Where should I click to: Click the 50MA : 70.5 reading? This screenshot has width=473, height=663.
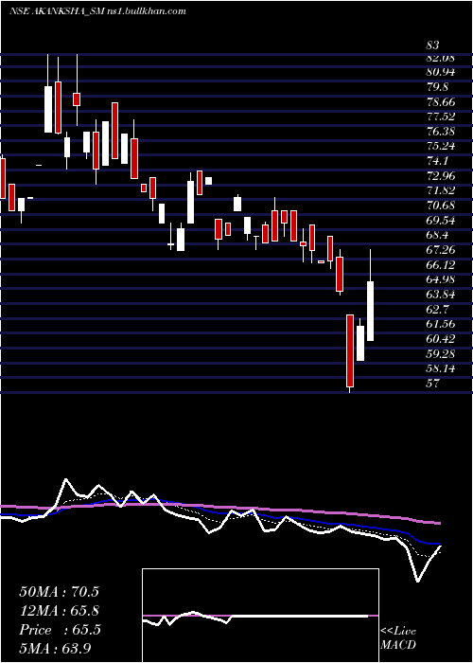point(59,592)
